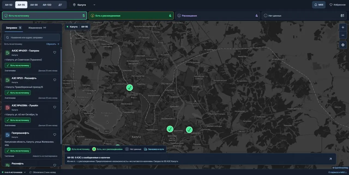349x175 pixels.
Task: Click the Нет данных legend item
Action: pyautogui.click(x=133, y=149)
